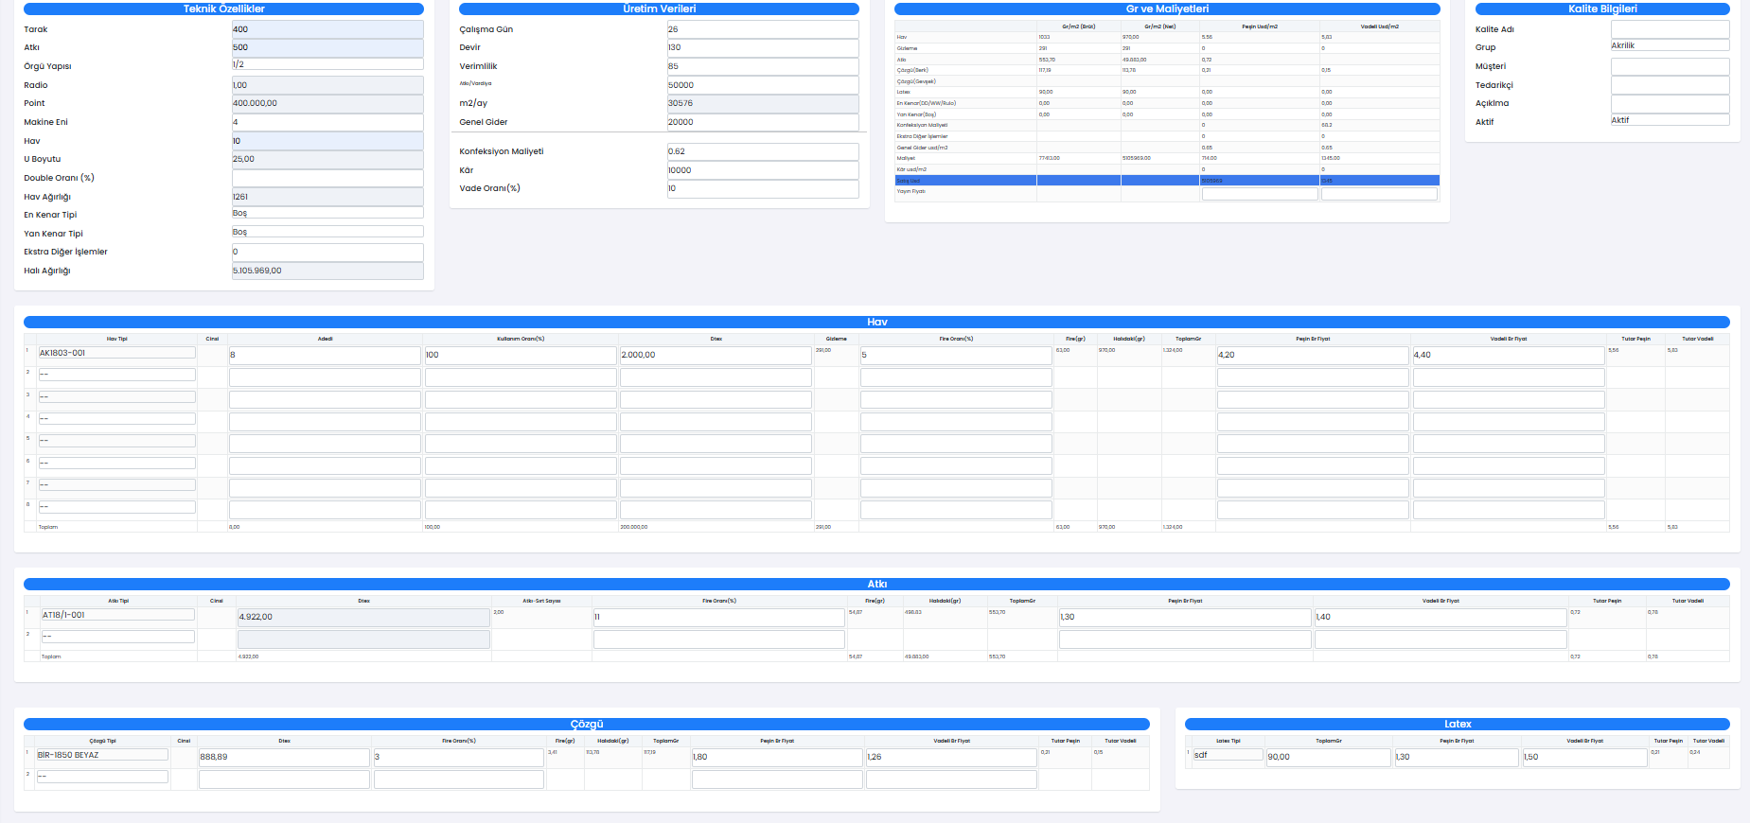The image size is (1750, 823).
Task: Expand the En Kenar Tipi dropdown
Action: (x=327, y=214)
